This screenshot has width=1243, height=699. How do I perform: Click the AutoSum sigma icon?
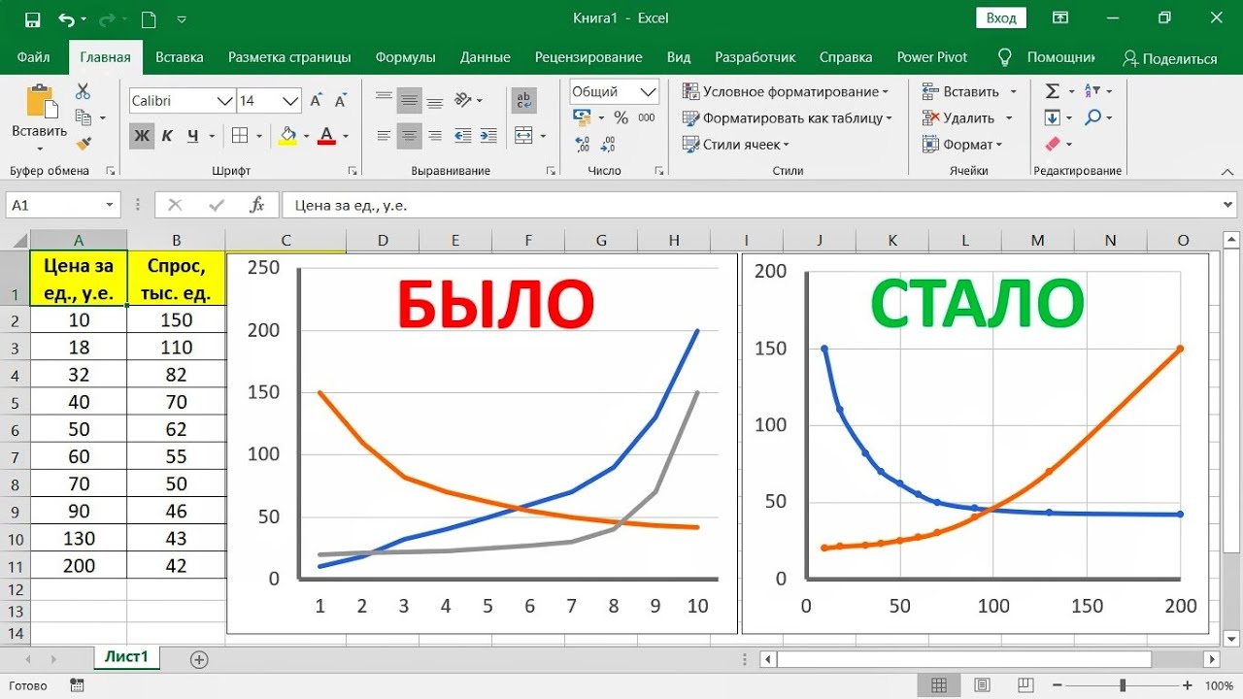click(x=1053, y=91)
